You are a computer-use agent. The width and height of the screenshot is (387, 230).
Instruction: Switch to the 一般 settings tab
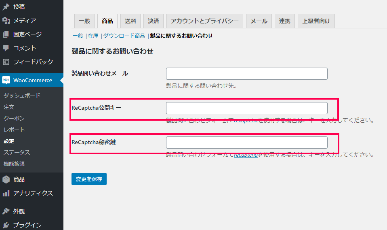click(x=84, y=21)
